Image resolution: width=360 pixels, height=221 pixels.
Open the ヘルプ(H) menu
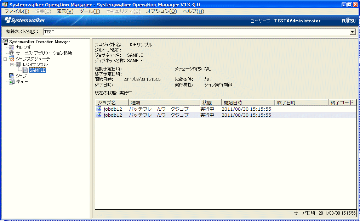[193, 11]
